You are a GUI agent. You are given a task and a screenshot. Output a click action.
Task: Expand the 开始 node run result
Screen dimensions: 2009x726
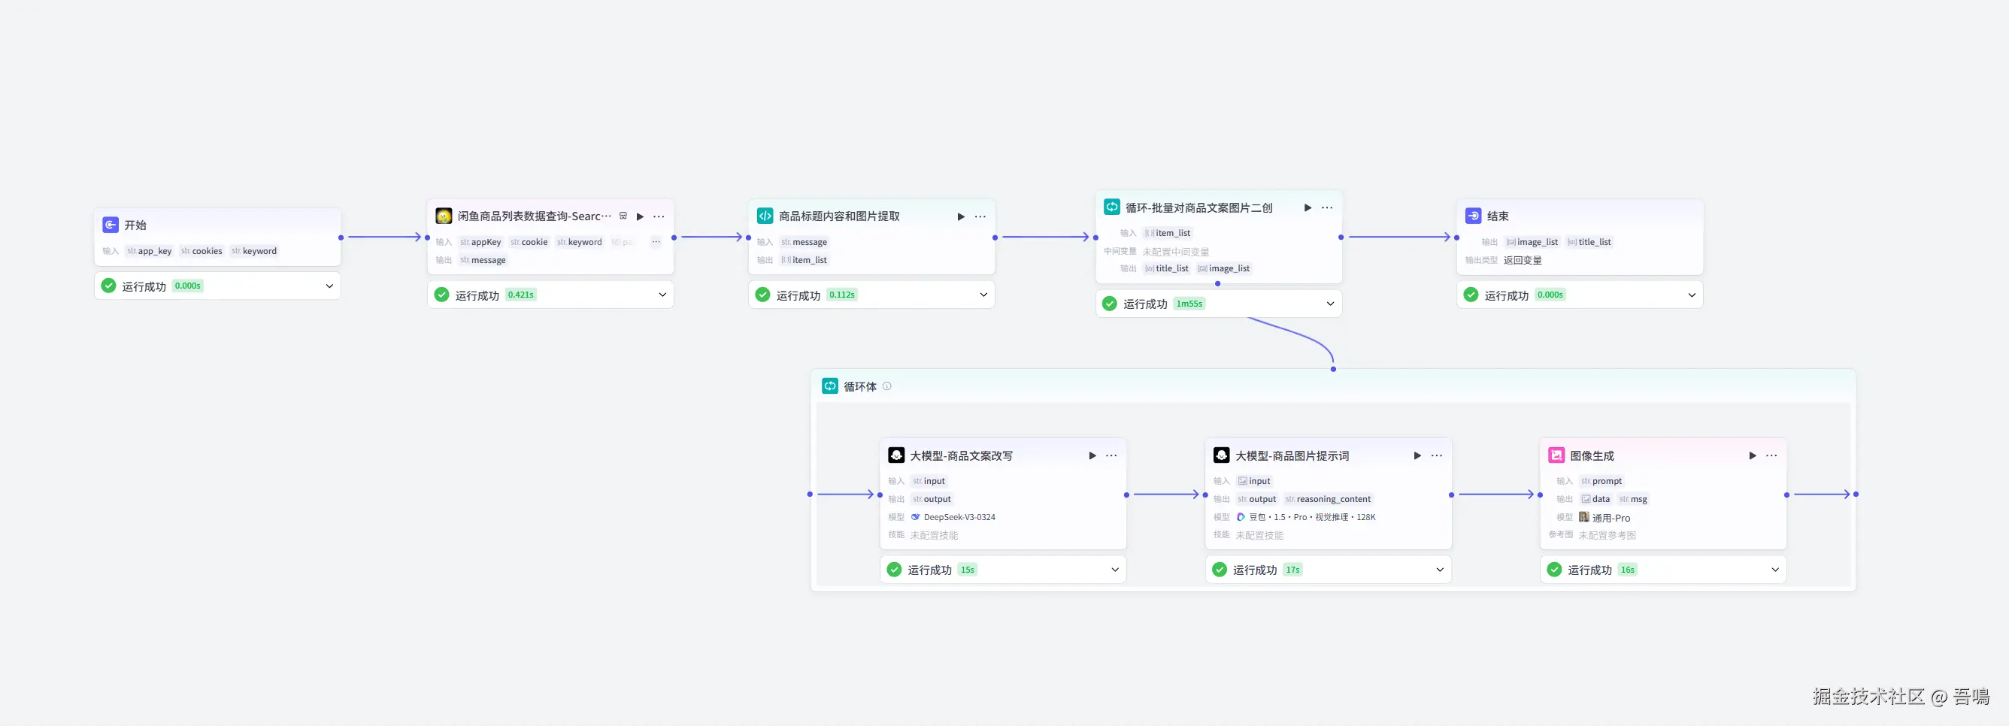[329, 286]
